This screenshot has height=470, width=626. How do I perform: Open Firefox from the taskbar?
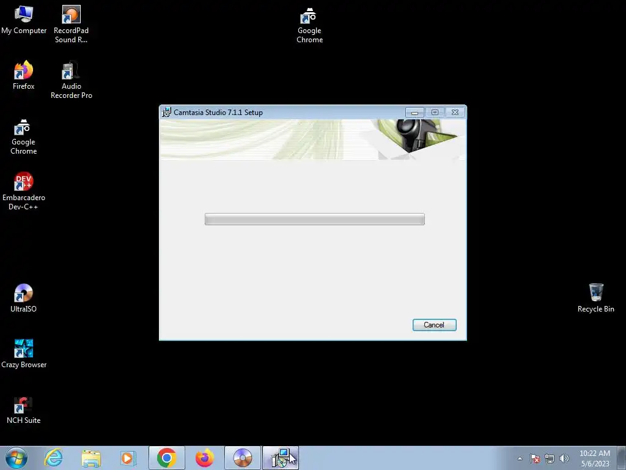(x=204, y=458)
